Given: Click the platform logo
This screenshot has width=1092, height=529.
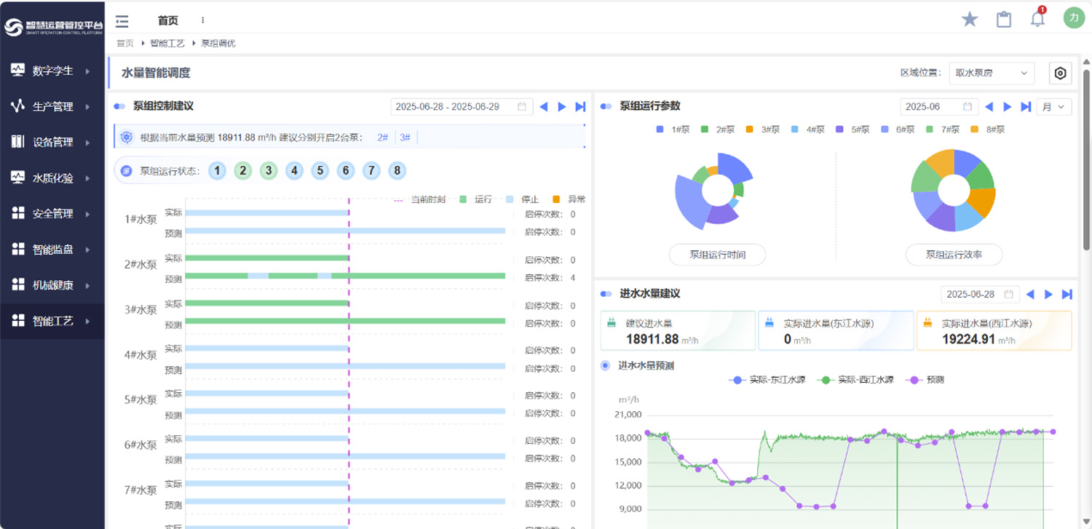Looking at the screenshot, I should tap(53, 27).
